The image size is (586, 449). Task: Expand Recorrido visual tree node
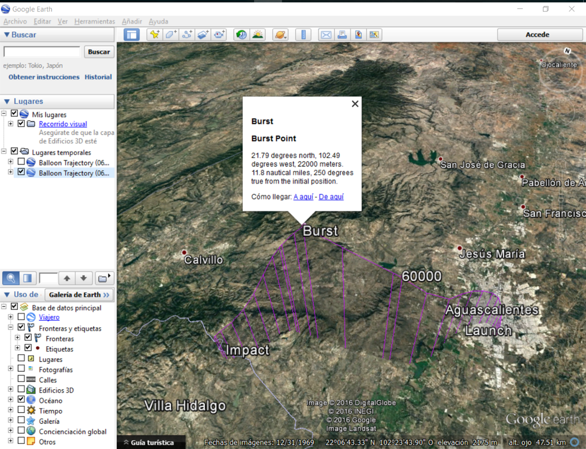tap(11, 124)
